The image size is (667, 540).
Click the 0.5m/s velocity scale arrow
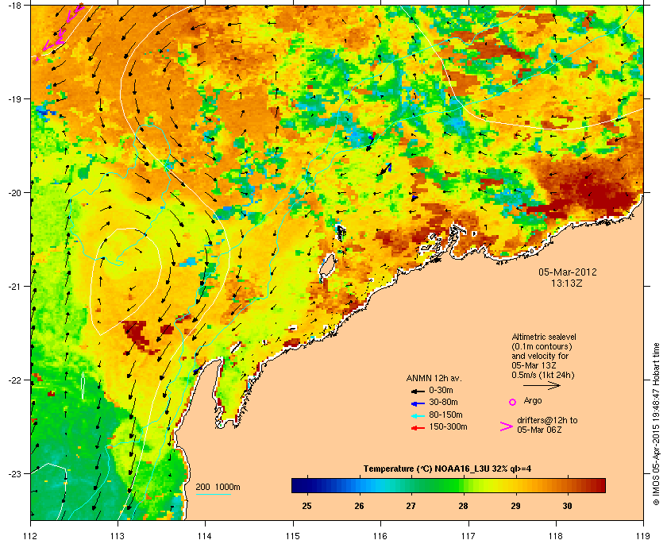point(542,386)
